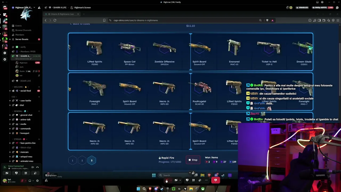Select the Dreams & Nightmares Case browser tab
The height and width of the screenshot is (192, 341).
click(62, 14)
